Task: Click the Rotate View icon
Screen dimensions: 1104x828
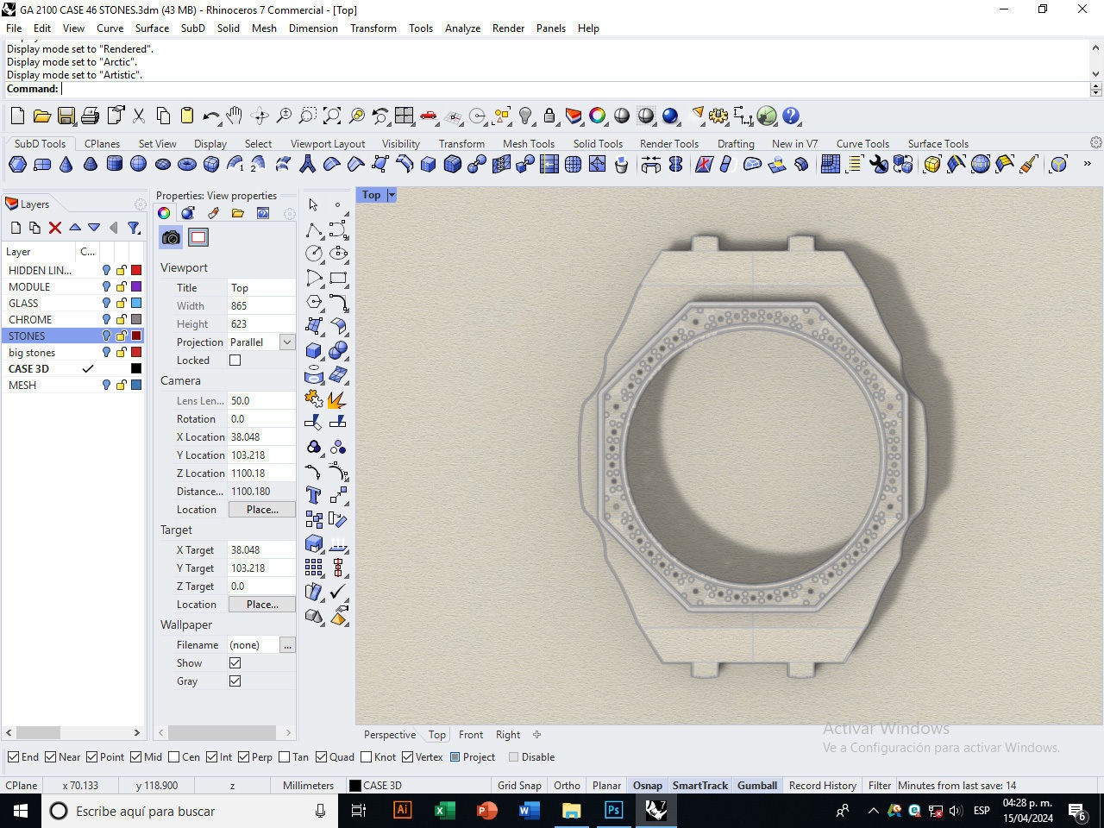Action: pyautogui.click(x=260, y=116)
